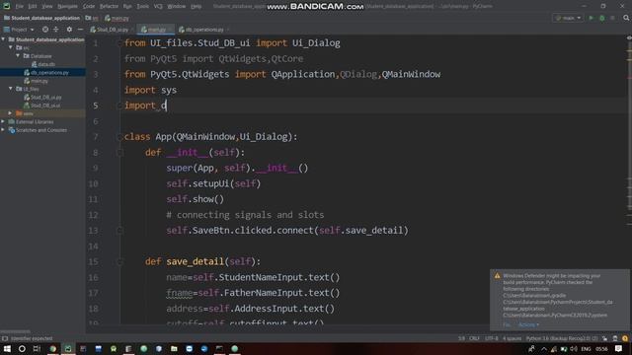Open the Project view dropdown
The height and width of the screenshot is (355, 632).
(x=19, y=30)
